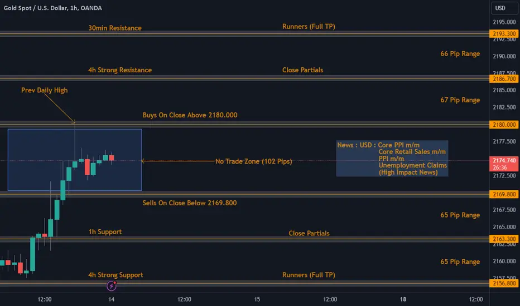Click the Runners (Full TP) label near 2156.800
Viewport: 520px width, 306px height.
(x=309, y=275)
